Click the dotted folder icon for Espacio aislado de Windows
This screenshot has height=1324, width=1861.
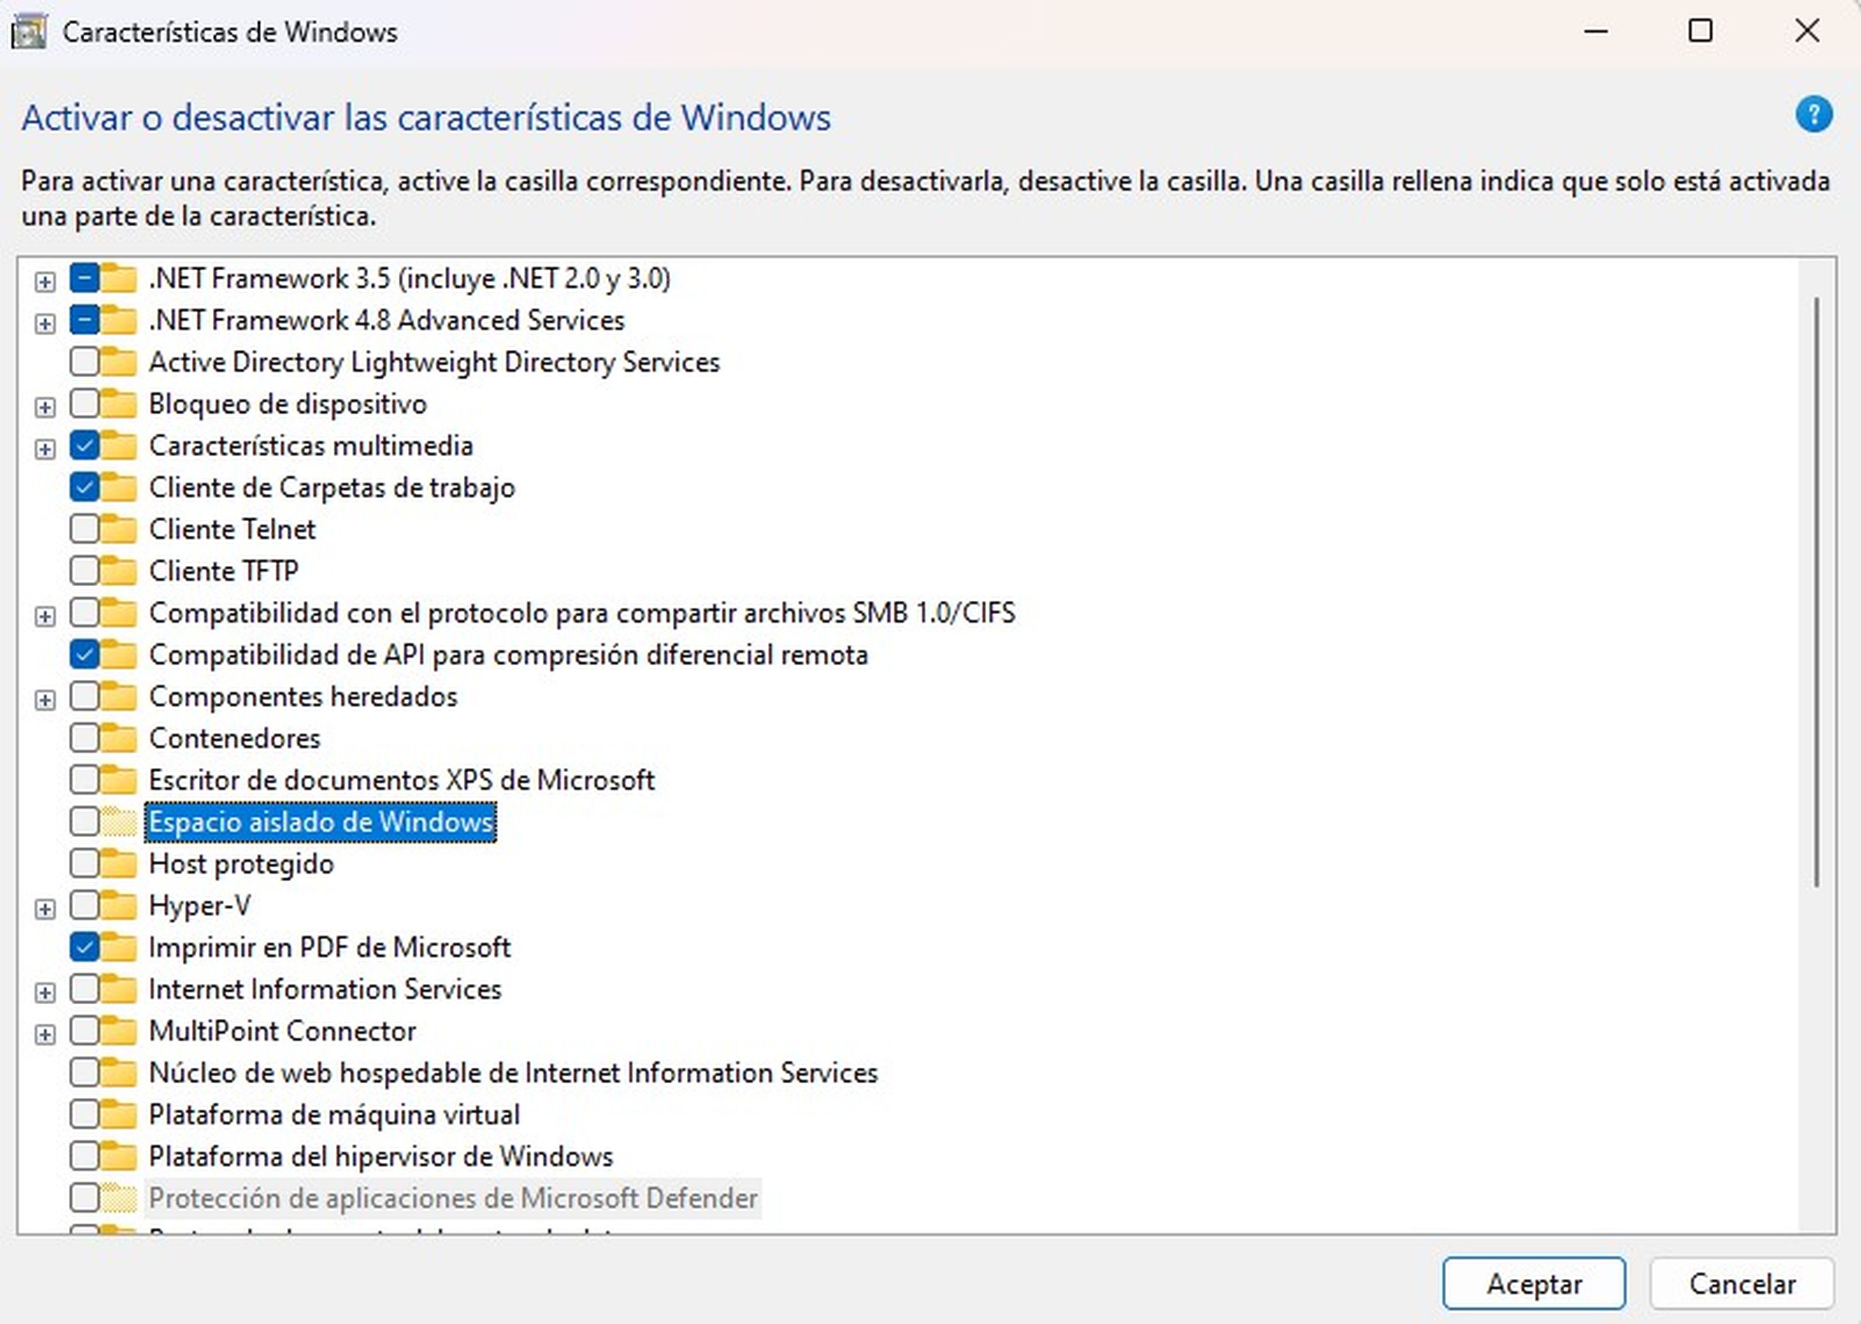tap(118, 822)
